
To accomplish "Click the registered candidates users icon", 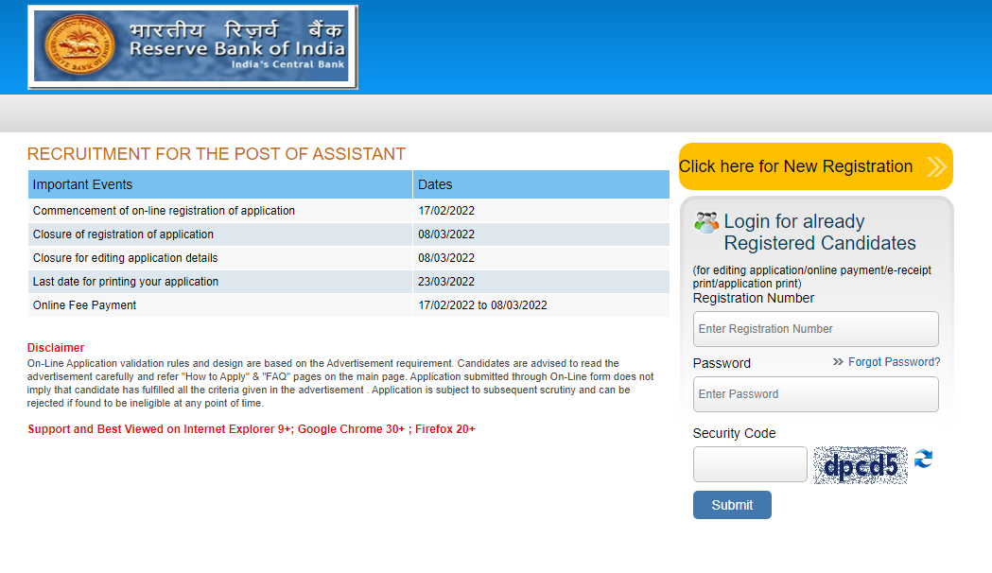I will click(706, 222).
